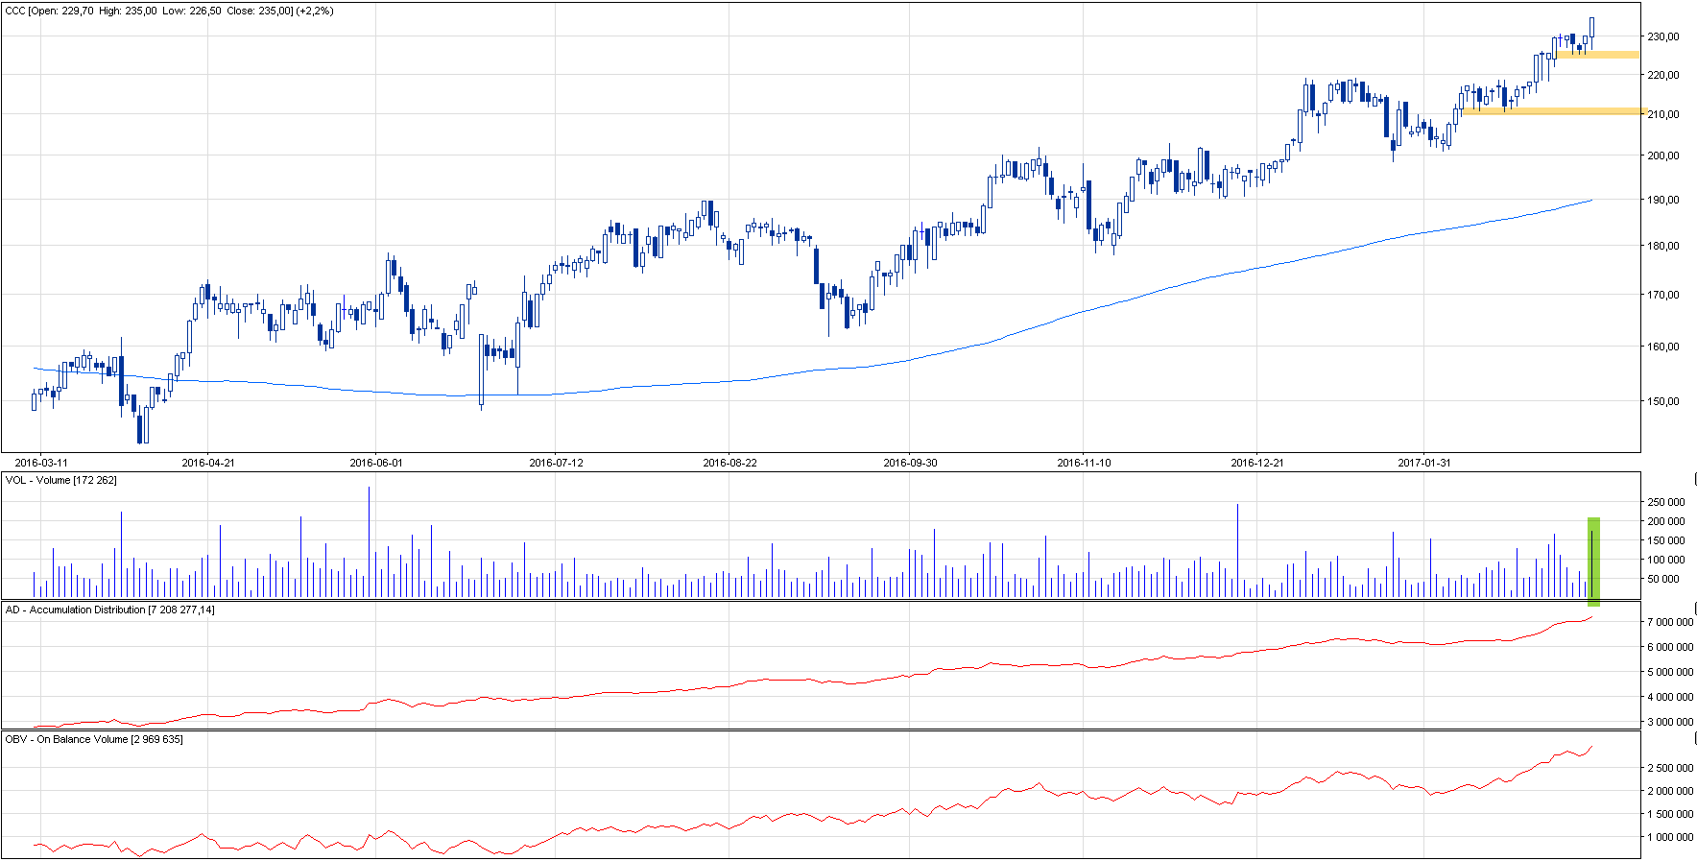Select the VOL - Volume panel title
Image resolution: width=1697 pixels, height=861 pixels.
pos(61,480)
